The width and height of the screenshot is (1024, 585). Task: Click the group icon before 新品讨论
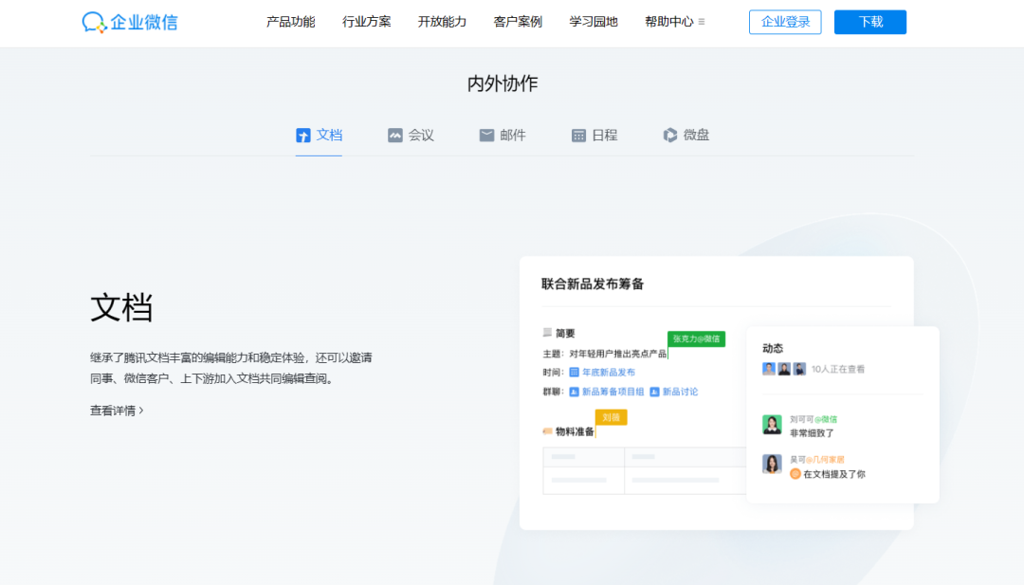[x=654, y=392]
